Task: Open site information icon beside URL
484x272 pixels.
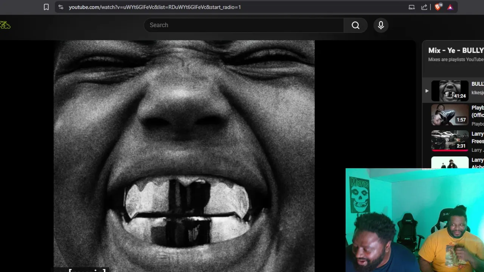Action: (x=61, y=7)
